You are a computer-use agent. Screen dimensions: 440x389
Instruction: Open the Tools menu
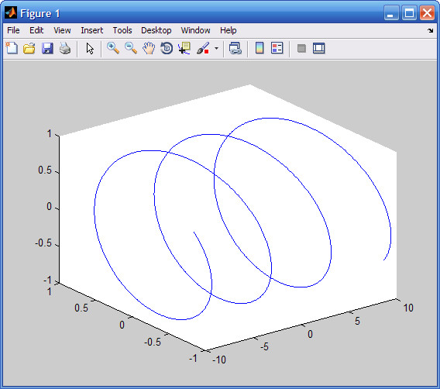pyautogui.click(x=122, y=30)
